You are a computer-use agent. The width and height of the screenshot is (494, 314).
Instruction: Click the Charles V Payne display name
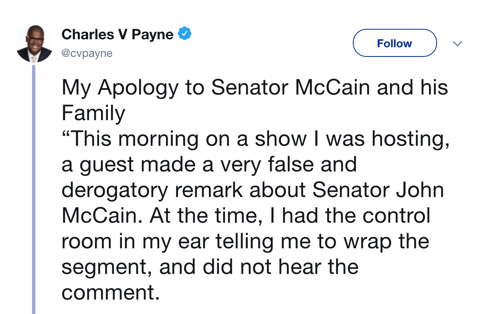coord(117,34)
